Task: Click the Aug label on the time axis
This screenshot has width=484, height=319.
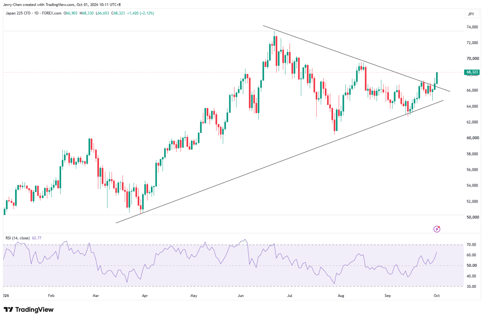Action: point(341,296)
